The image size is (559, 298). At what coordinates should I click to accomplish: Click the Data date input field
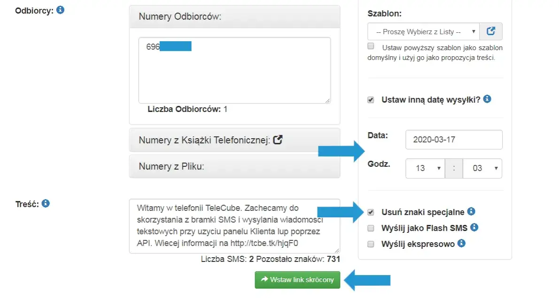(x=453, y=140)
